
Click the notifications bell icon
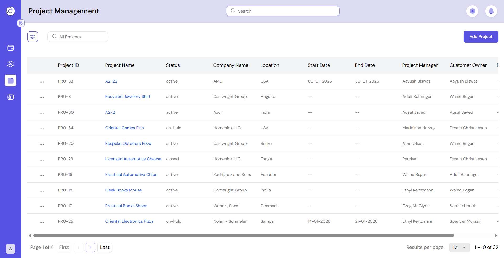click(x=491, y=11)
